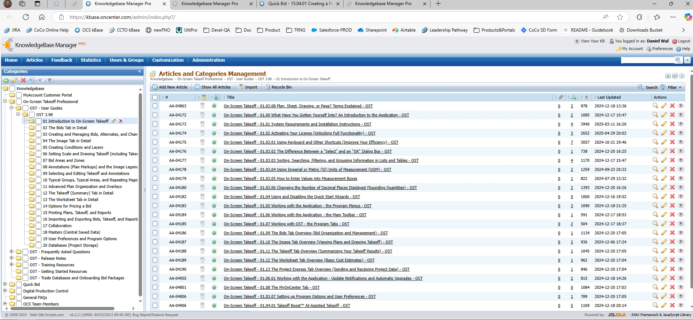The width and height of the screenshot is (693, 320).
Task: Click the green status dot for AA-04175
Action: pyautogui.click(x=214, y=142)
